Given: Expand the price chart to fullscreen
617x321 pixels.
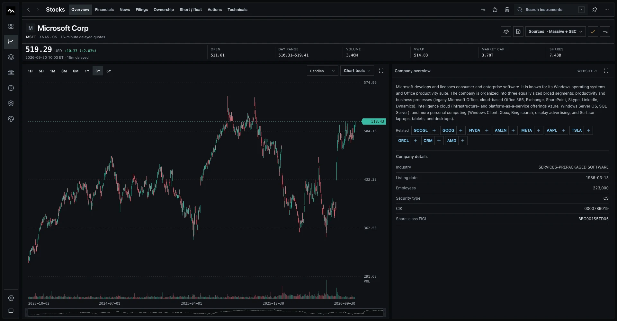Looking at the screenshot, I should pos(381,71).
